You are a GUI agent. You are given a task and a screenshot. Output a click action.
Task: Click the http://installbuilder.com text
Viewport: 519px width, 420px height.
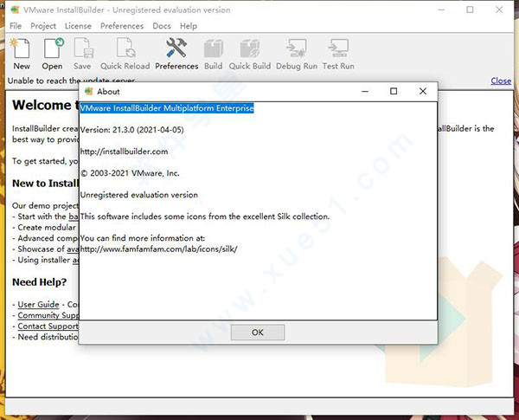click(124, 152)
